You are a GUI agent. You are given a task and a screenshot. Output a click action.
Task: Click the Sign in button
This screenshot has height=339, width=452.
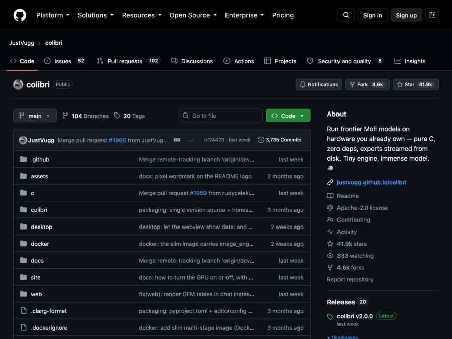373,15
